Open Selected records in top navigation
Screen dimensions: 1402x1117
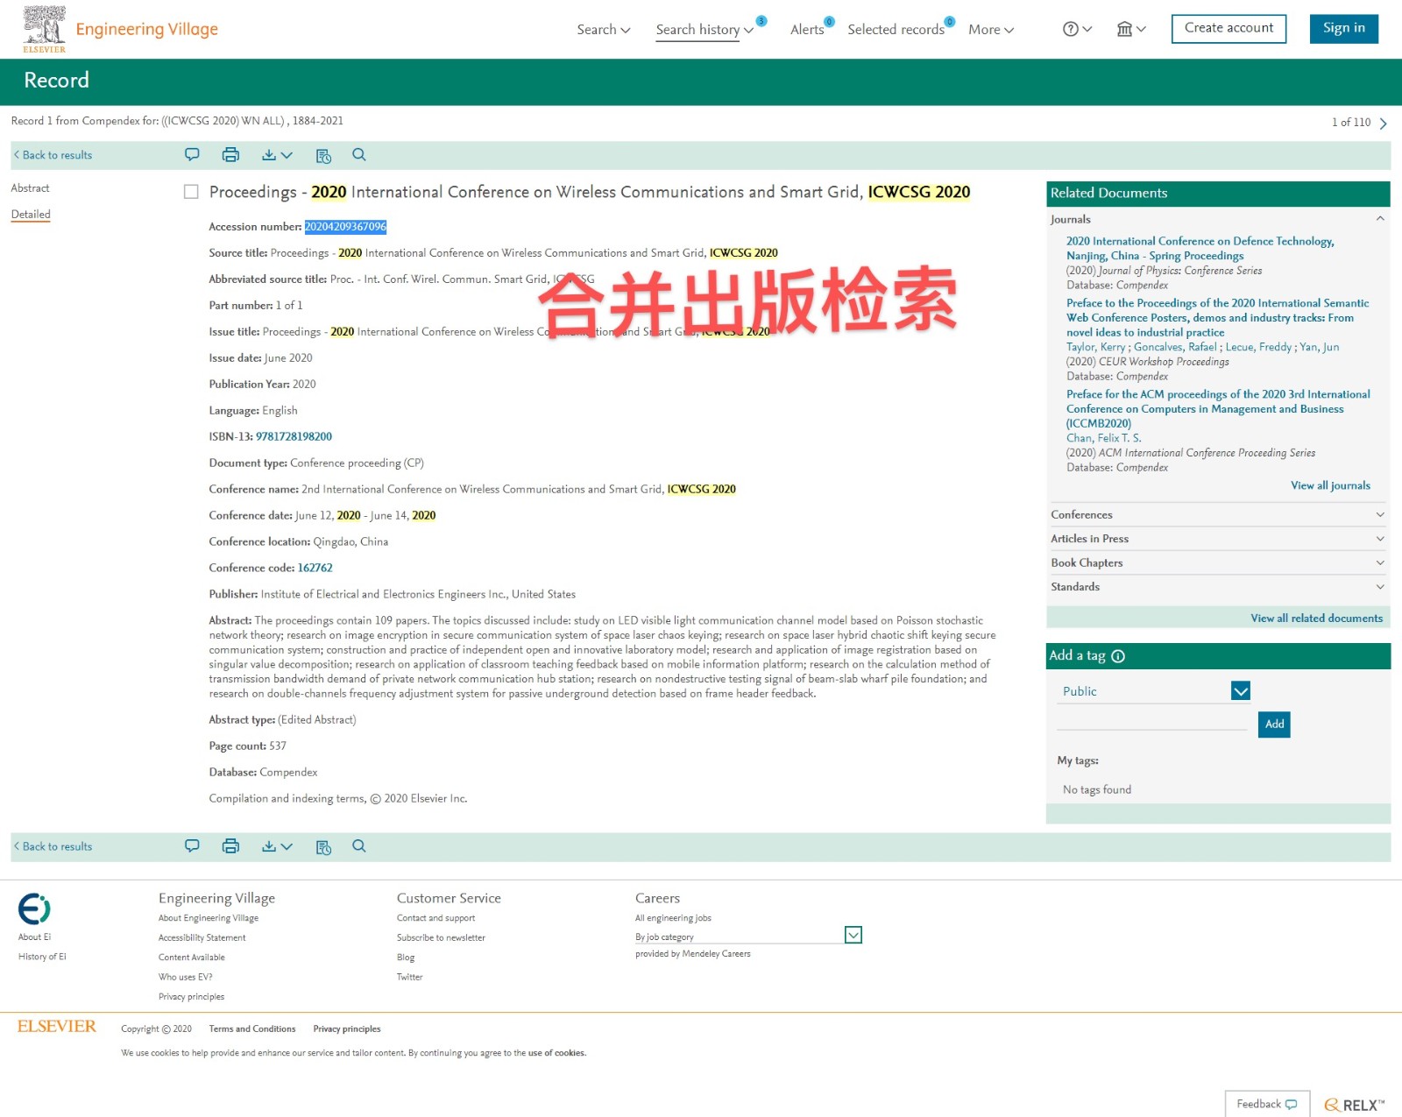click(896, 30)
